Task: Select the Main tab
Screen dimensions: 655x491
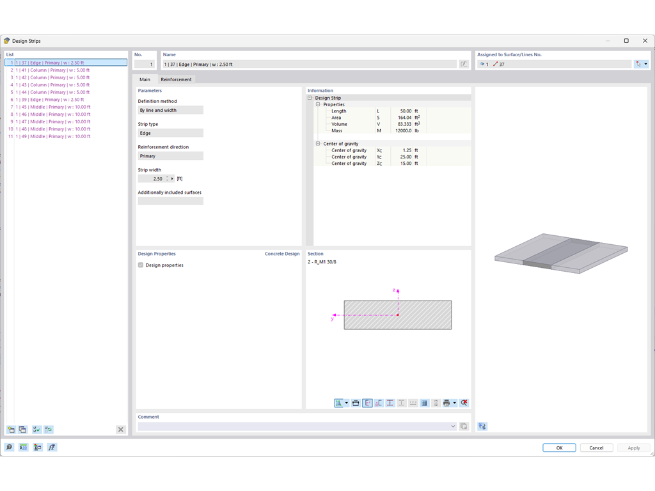Action: tap(145, 79)
